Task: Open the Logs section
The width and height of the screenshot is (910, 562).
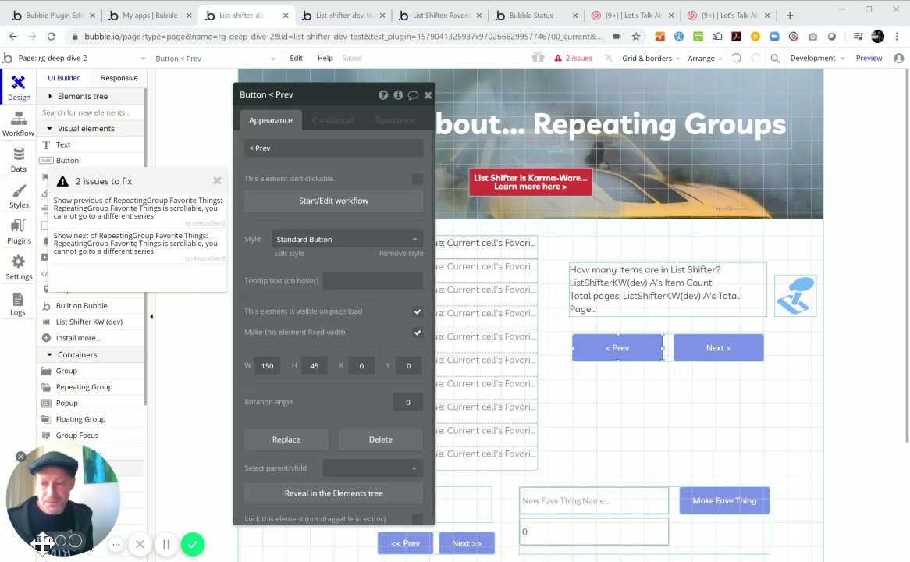Action: [x=19, y=304]
